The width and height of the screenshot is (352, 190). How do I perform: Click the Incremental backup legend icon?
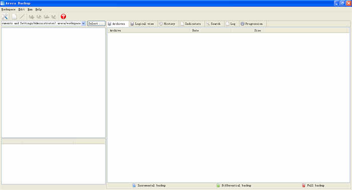click(x=134, y=185)
